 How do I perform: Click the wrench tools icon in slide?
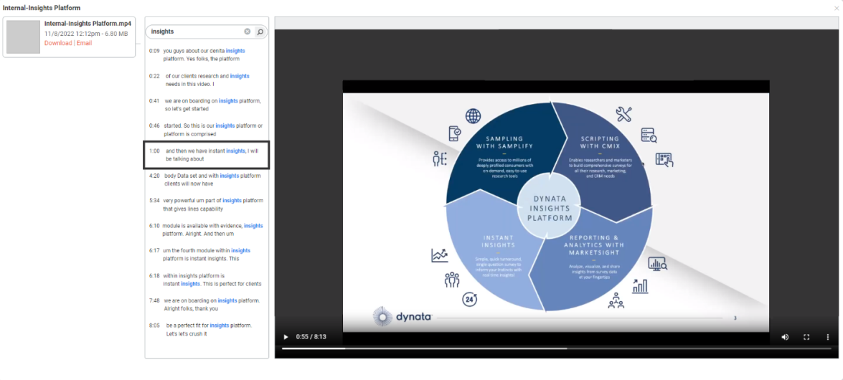(x=623, y=114)
